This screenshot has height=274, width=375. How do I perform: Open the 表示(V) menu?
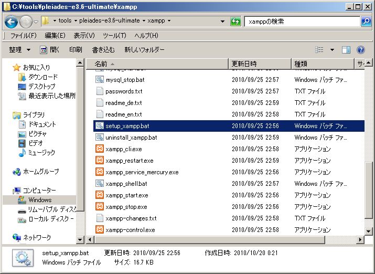(x=84, y=36)
